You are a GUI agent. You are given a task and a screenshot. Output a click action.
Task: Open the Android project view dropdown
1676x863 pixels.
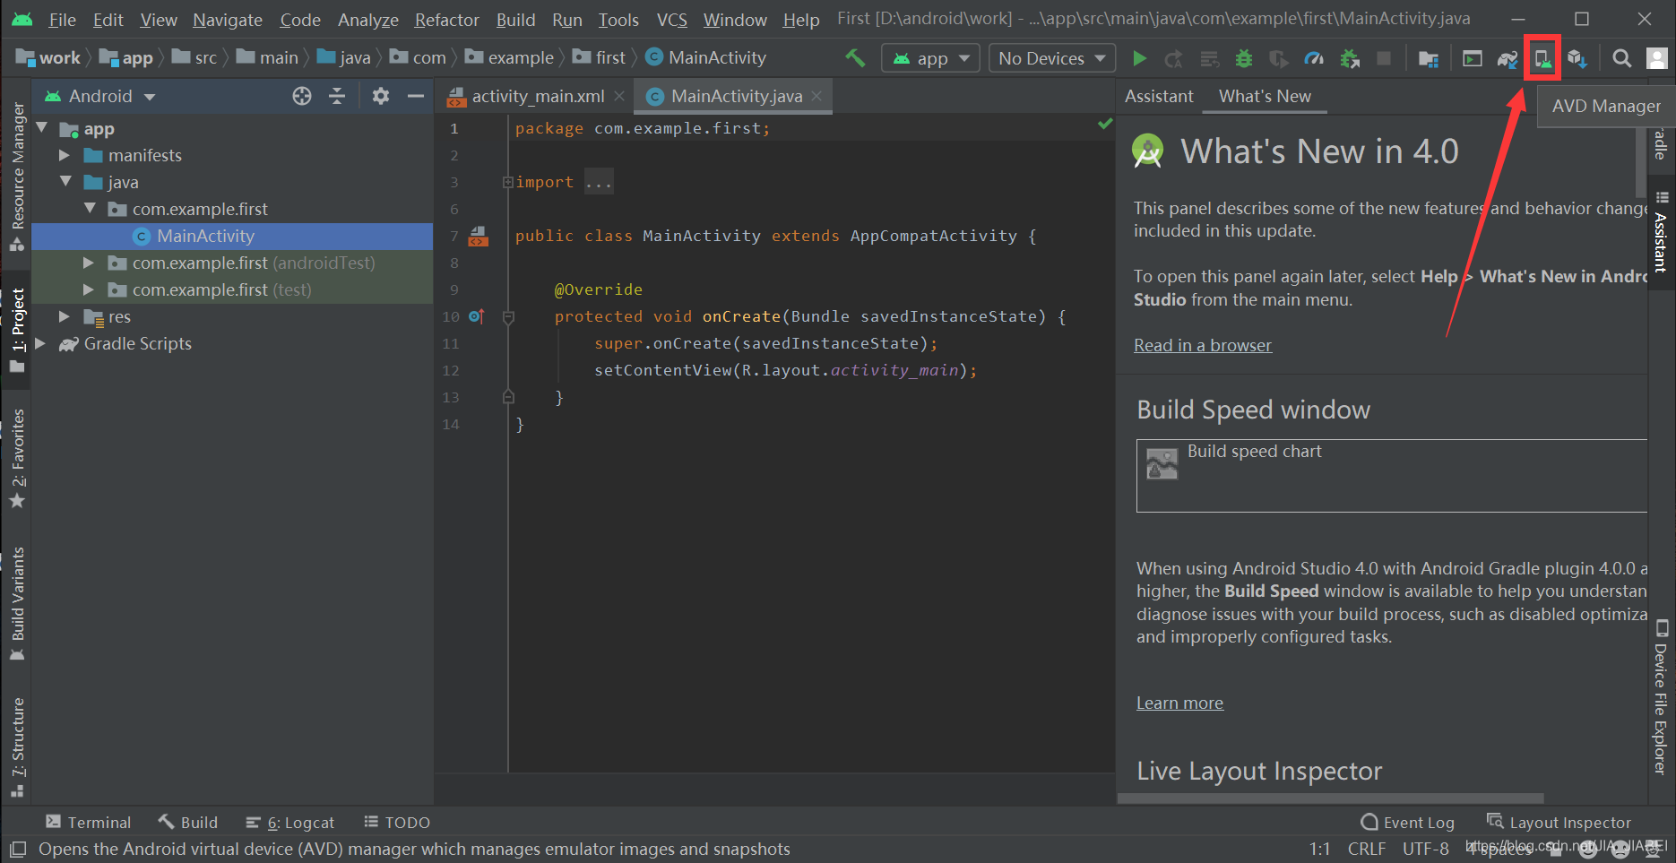tap(99, 96)
